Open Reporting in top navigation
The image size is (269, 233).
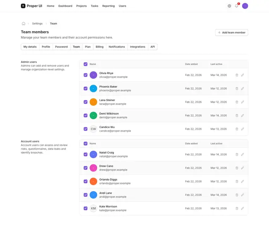pyautogui.click(x=108, y=6)
